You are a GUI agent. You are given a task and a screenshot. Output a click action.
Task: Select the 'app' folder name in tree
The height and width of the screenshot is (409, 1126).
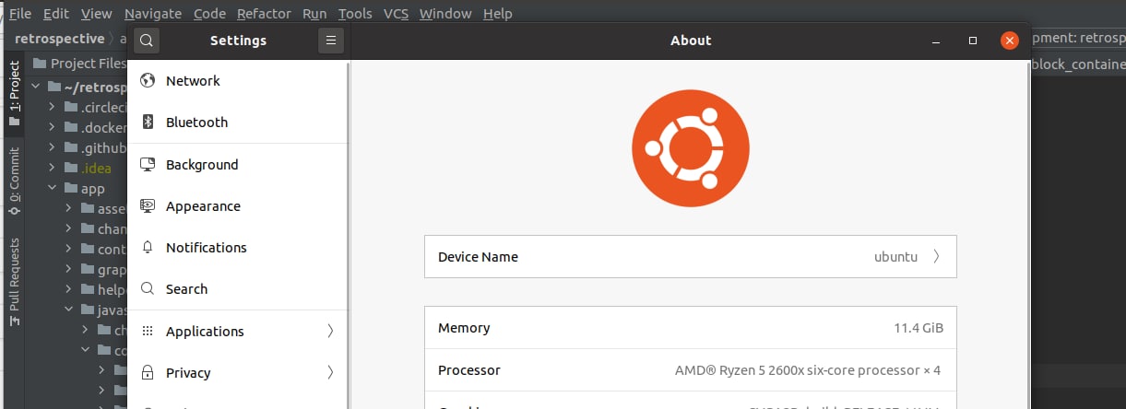[93, 189]
